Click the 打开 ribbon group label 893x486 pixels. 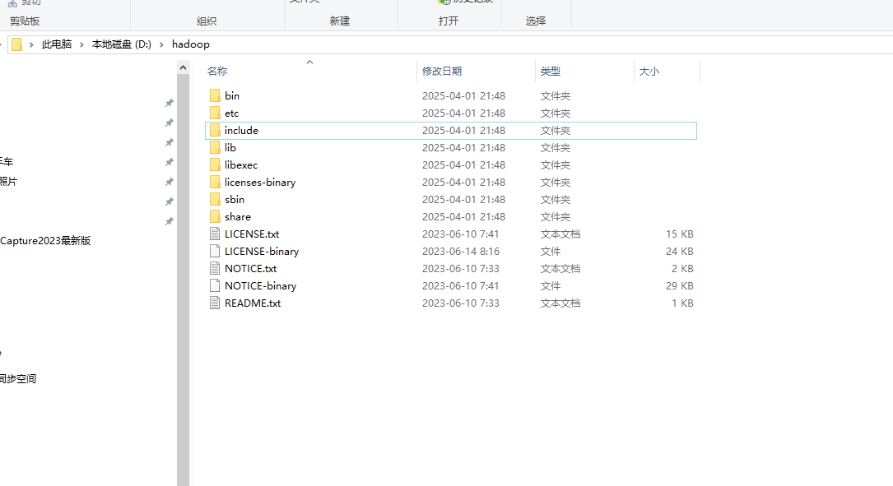point(449,21)
